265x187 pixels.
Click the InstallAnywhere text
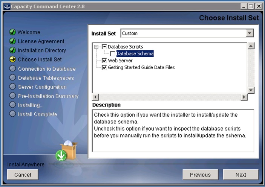(26, 164)
